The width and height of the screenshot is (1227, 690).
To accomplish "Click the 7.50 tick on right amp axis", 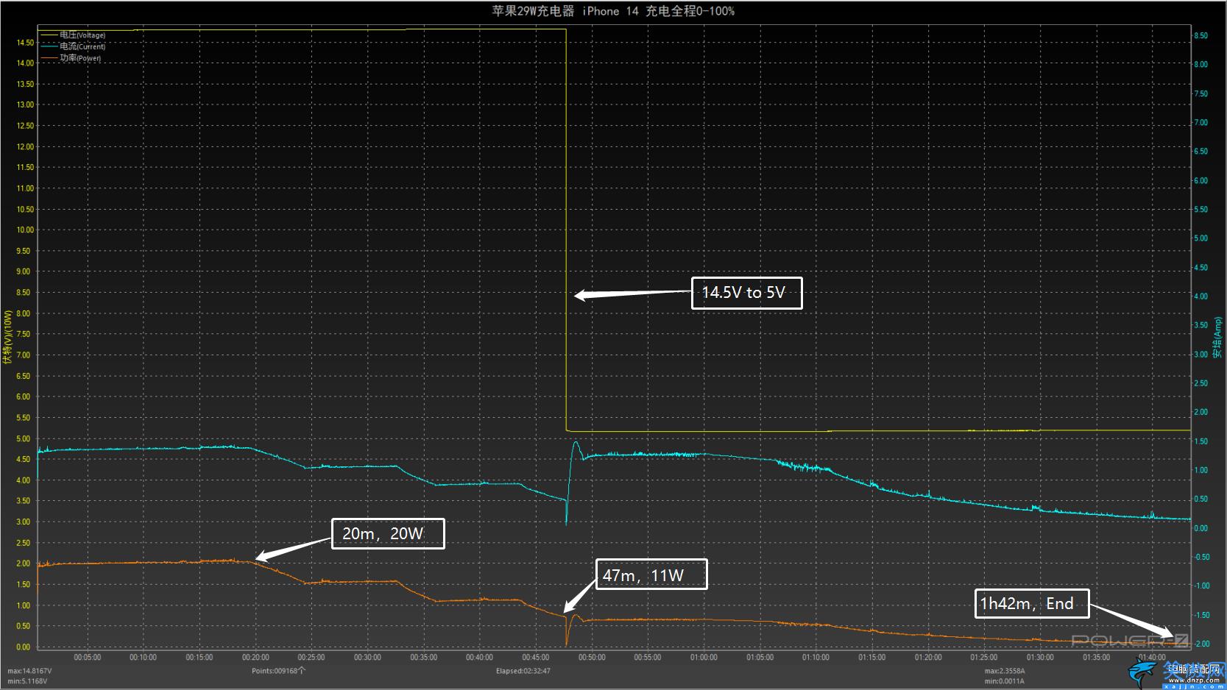I will coord(1201,94).
